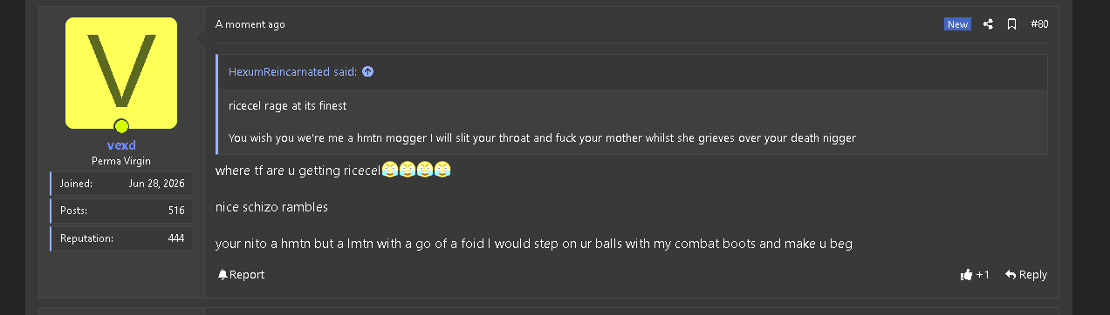This screenshot has width=1110, height=315.
Task: Open vexd's yellow V avatar
Action: [121, 73]
